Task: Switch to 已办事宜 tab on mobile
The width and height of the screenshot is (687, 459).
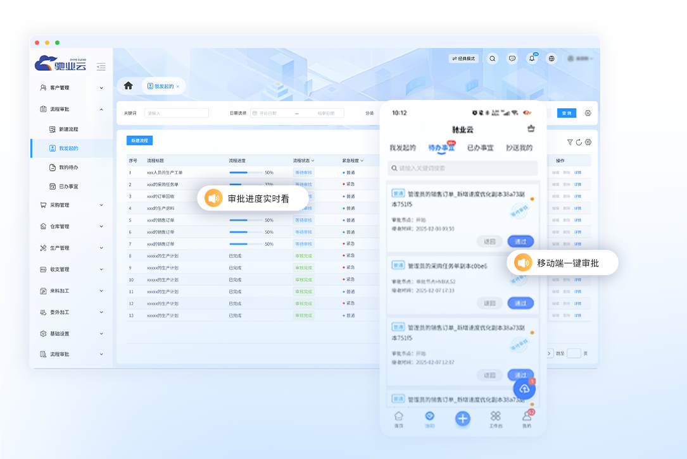Action: (480, 148)
